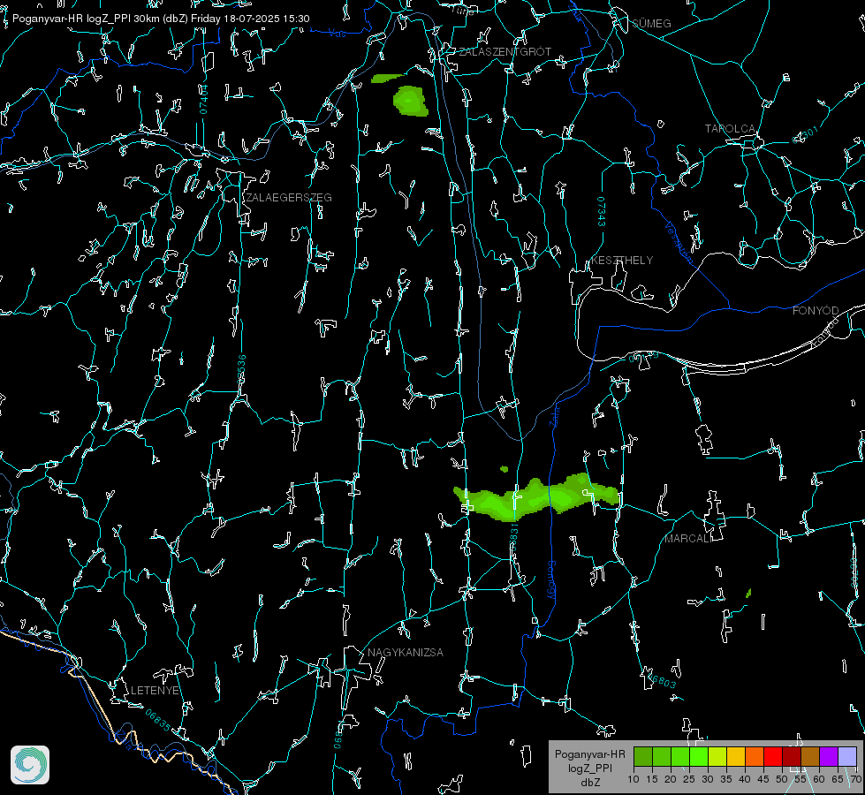The image size is (865, 795).
Task: Click the logZ_PPI legend label
Action: (x=589, y=768)
